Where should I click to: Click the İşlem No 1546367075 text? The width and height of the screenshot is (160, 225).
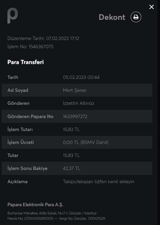point(30,47)
